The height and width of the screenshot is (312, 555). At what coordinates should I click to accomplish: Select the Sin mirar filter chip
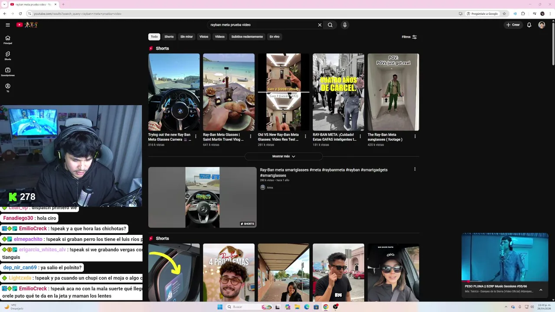186,37
